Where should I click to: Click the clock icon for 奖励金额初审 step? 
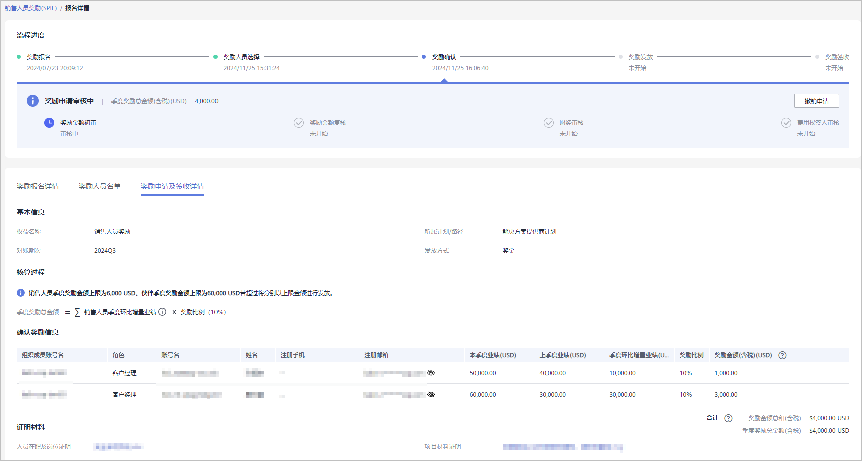pyautogui.click(x=49, y=123)
